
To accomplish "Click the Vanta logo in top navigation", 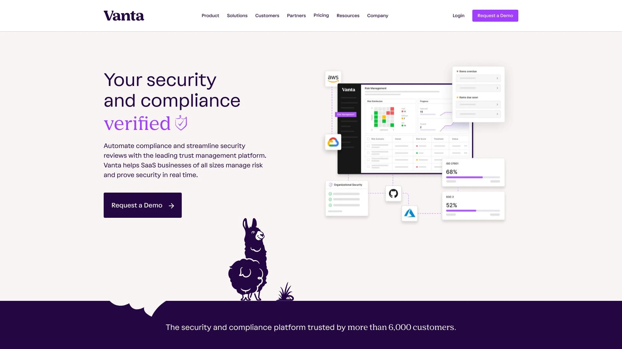I will coord(123,15).
